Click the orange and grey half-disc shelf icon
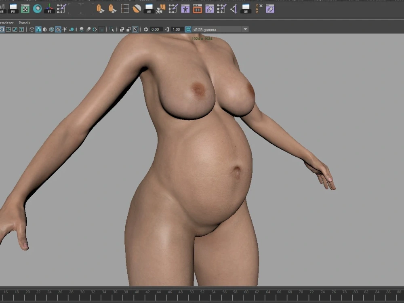 137,9
